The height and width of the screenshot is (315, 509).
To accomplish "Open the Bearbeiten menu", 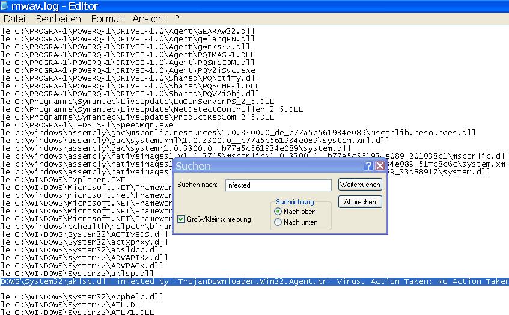I will [x=58, y=19].
